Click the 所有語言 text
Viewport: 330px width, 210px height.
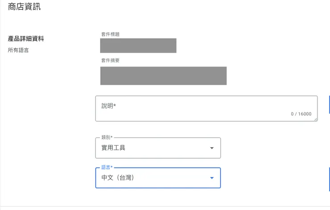pos(18,50)
